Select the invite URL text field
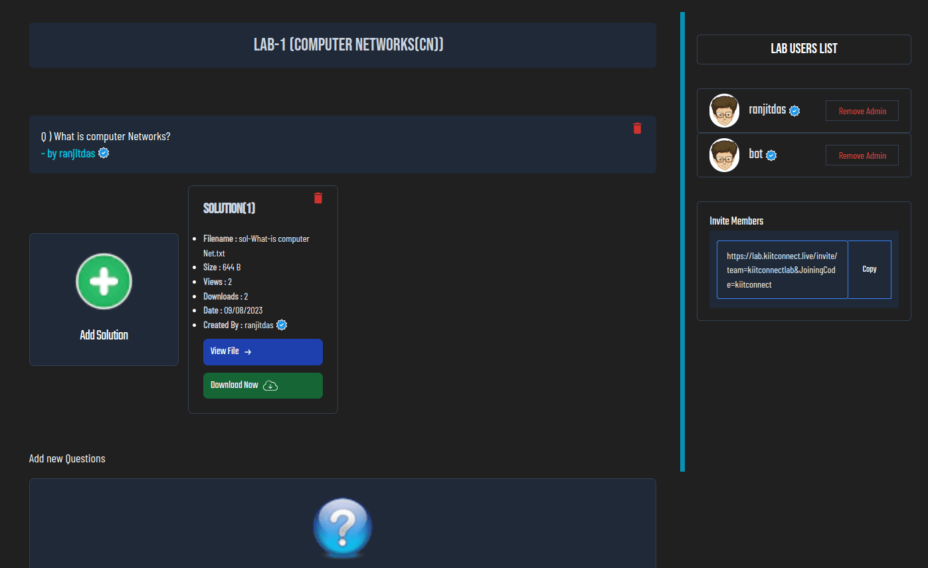This screenshot has width=928, height=568. tap(782, 270)
